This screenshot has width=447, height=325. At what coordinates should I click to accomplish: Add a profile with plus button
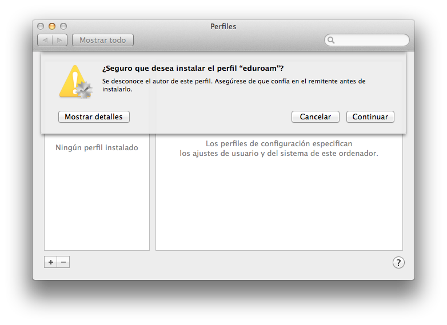50,262
